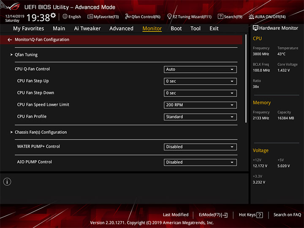Click Hardware Monitor display icon
Viewport: 304px width, 228px height.
(x=255, y=28)
